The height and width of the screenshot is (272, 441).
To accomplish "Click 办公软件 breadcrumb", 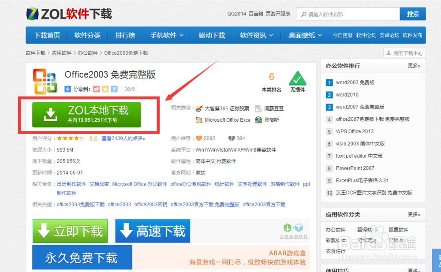I will (88, 53).
